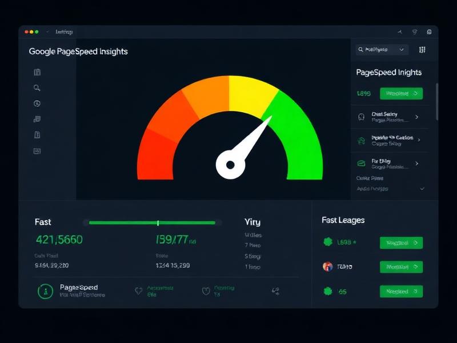Image resolution: width=457 pixels, height=343 pixels.
Task: Click the shield-heart icon in the bottom bar
Action: pyautogui.click(x=206, y=291)
